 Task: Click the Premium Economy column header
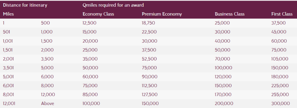(x=162, y=14)
